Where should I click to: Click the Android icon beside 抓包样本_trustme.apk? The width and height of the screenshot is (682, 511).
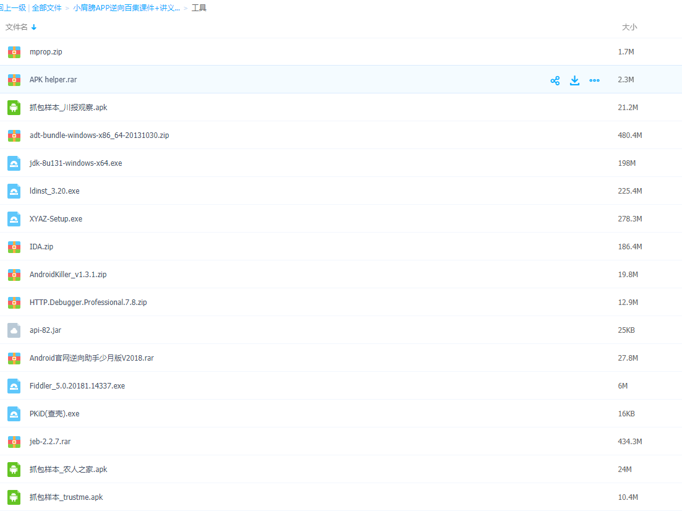click(x=14, y=497)
